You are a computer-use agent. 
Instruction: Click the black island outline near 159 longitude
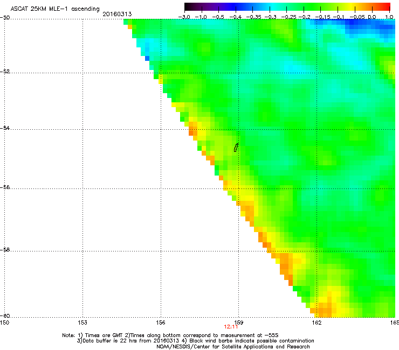pyautogui.click(x=236, y=148)
